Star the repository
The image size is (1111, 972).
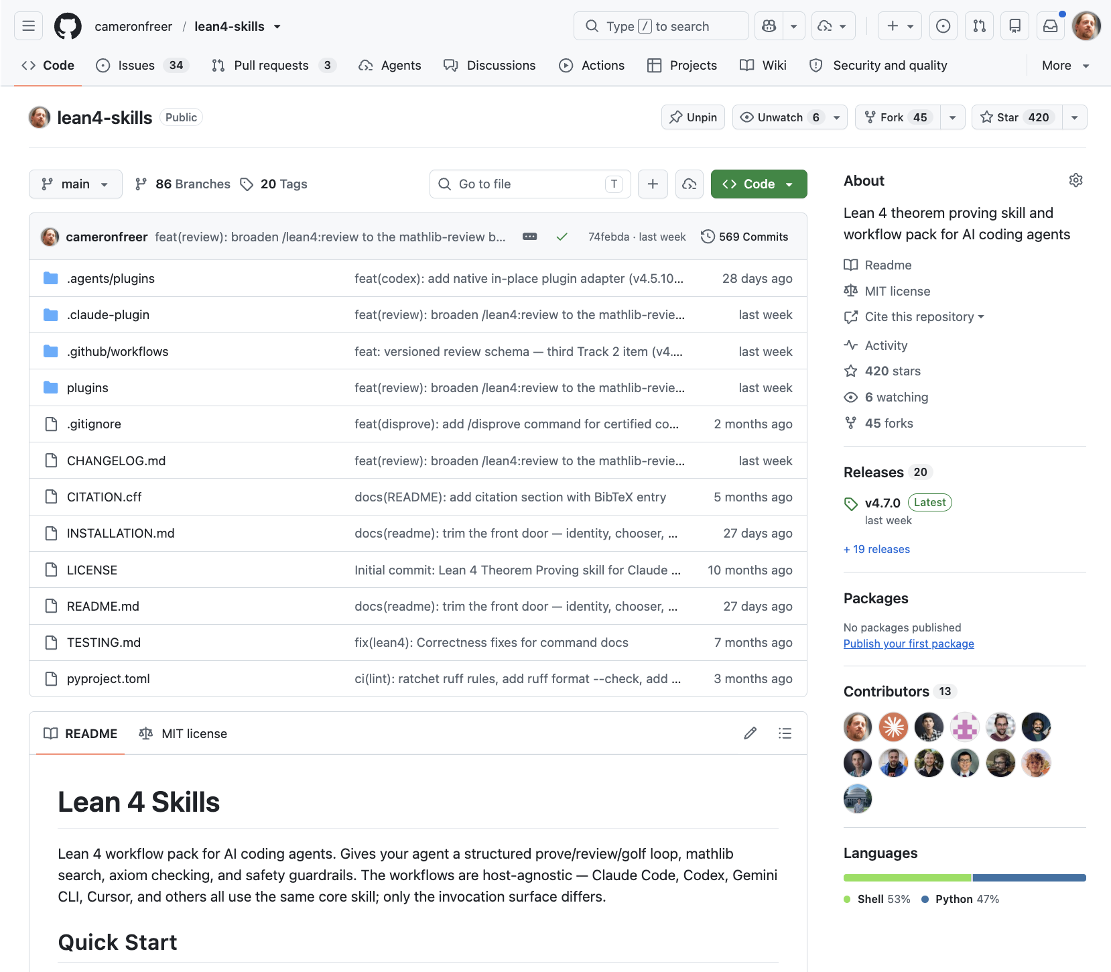1017,117
